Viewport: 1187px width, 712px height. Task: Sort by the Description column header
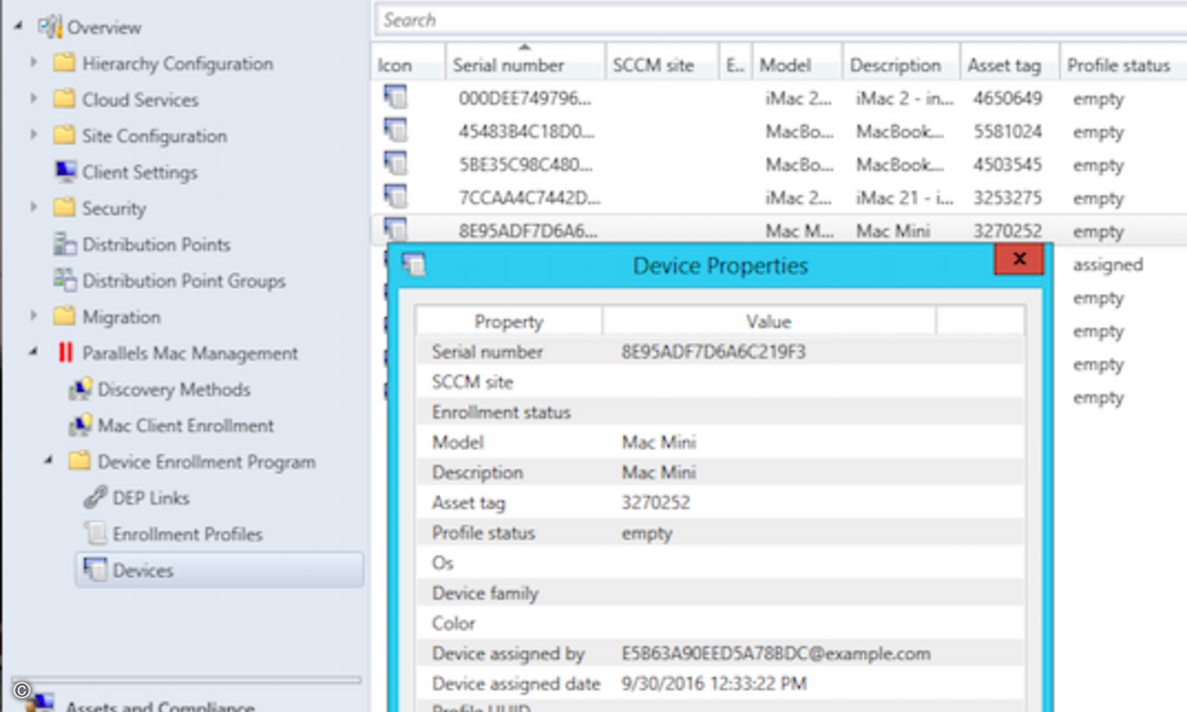click(x=901, y=65)
